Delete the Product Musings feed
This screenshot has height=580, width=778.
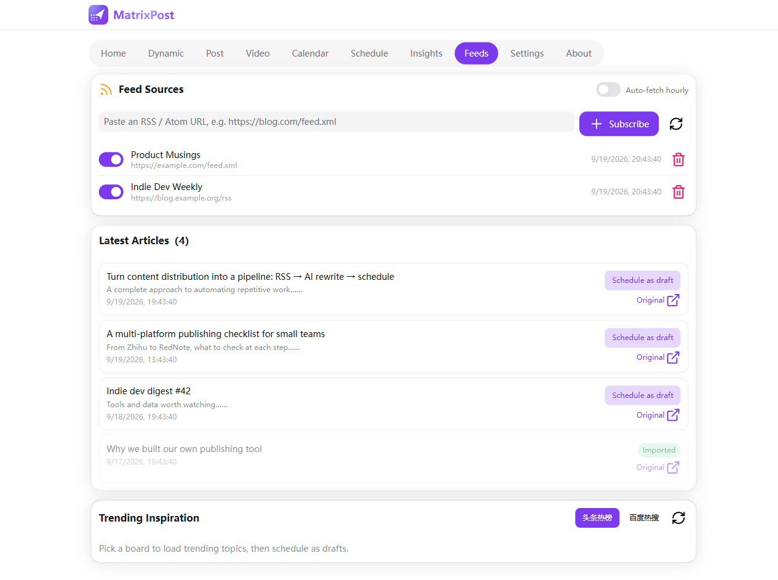tap(678, 159)
